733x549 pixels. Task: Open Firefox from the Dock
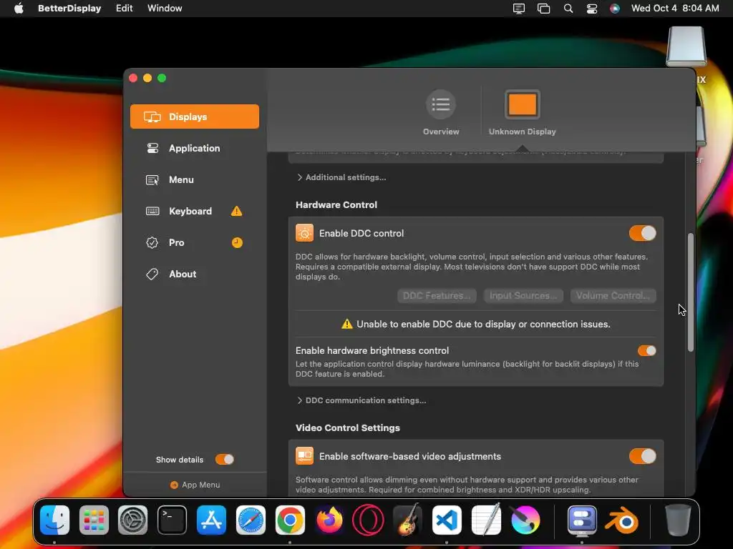pos(329,520)
